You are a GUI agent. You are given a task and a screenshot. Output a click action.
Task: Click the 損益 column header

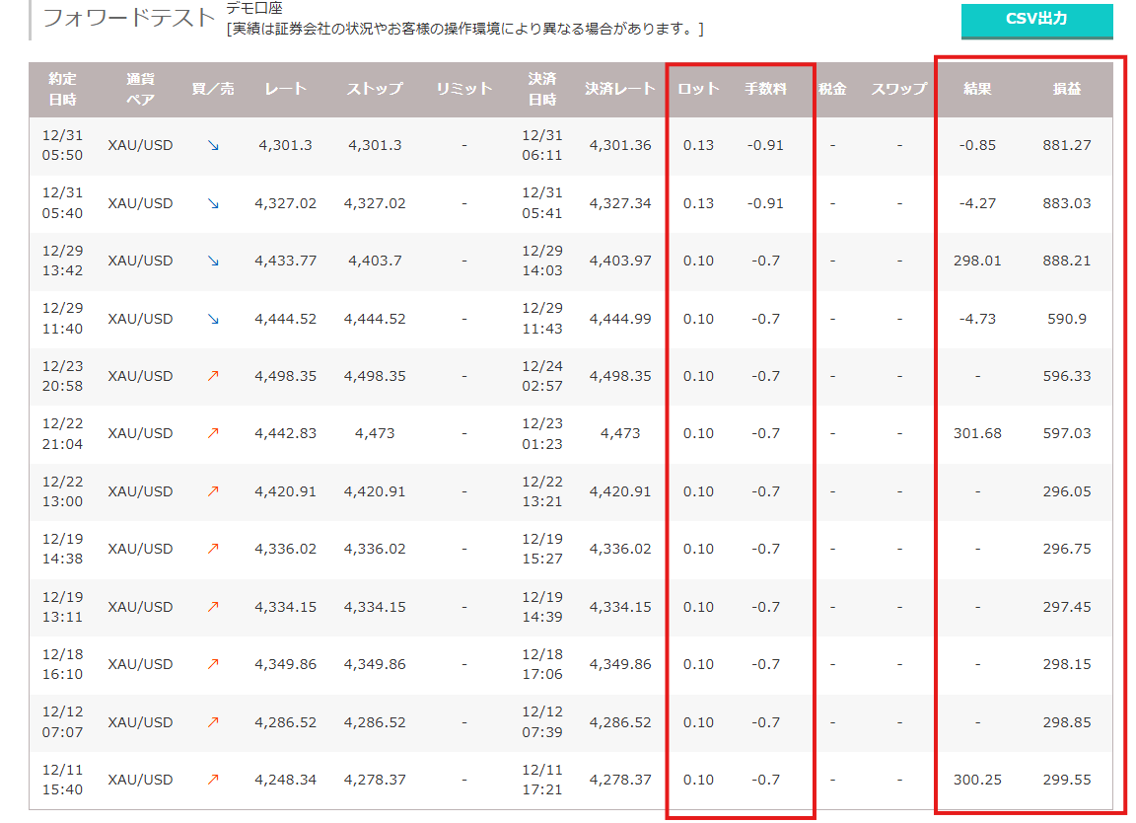point(1066,89)
